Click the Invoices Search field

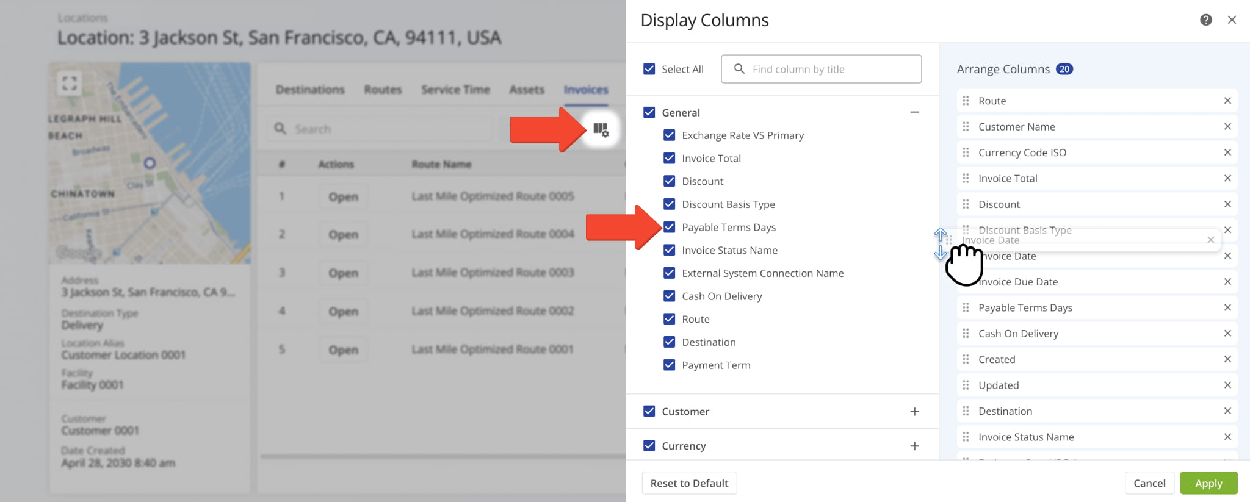380,129
